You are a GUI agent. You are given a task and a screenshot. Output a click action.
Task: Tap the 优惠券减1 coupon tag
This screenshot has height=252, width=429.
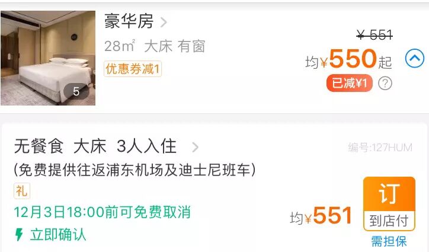(x=133, y=69)
